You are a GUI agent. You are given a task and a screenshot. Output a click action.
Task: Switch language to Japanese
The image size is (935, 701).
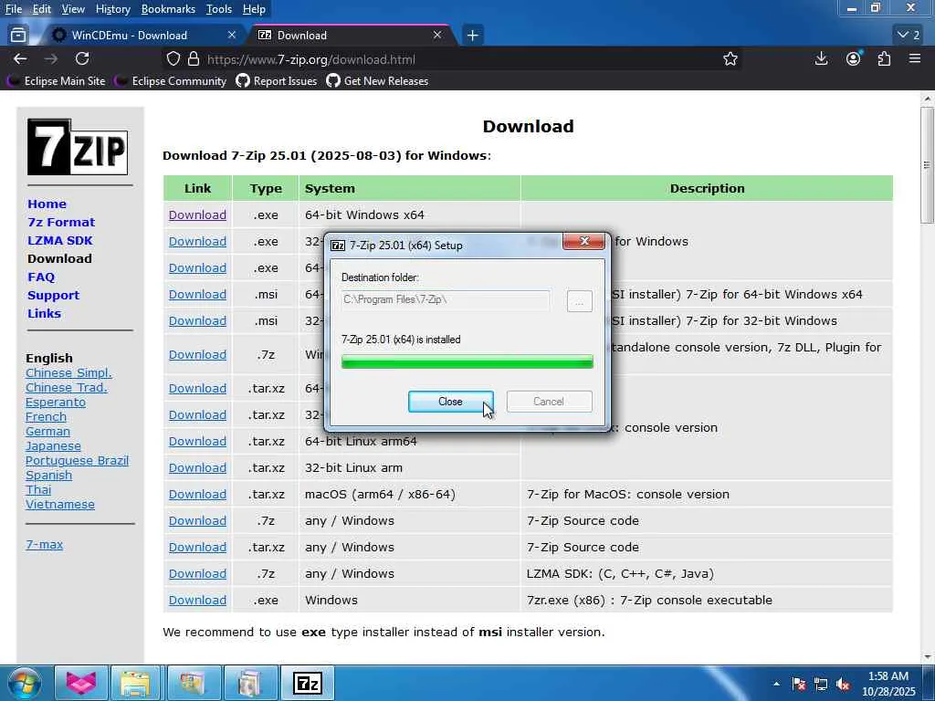click(53, 445)
